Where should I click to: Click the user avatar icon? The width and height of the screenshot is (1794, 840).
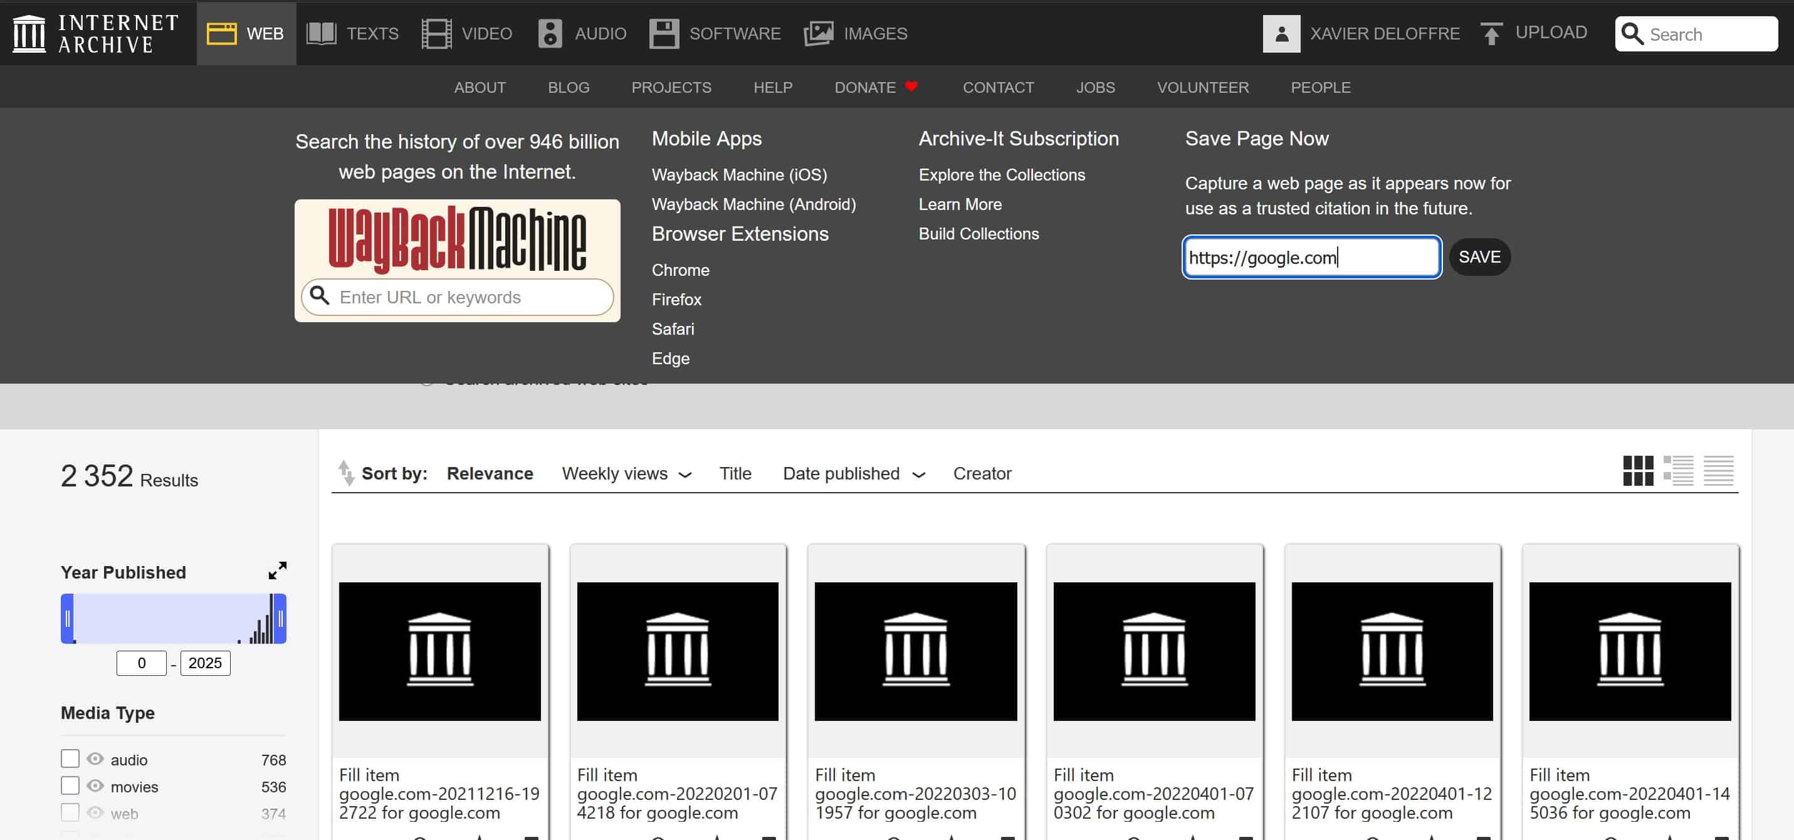(1281, 33)
